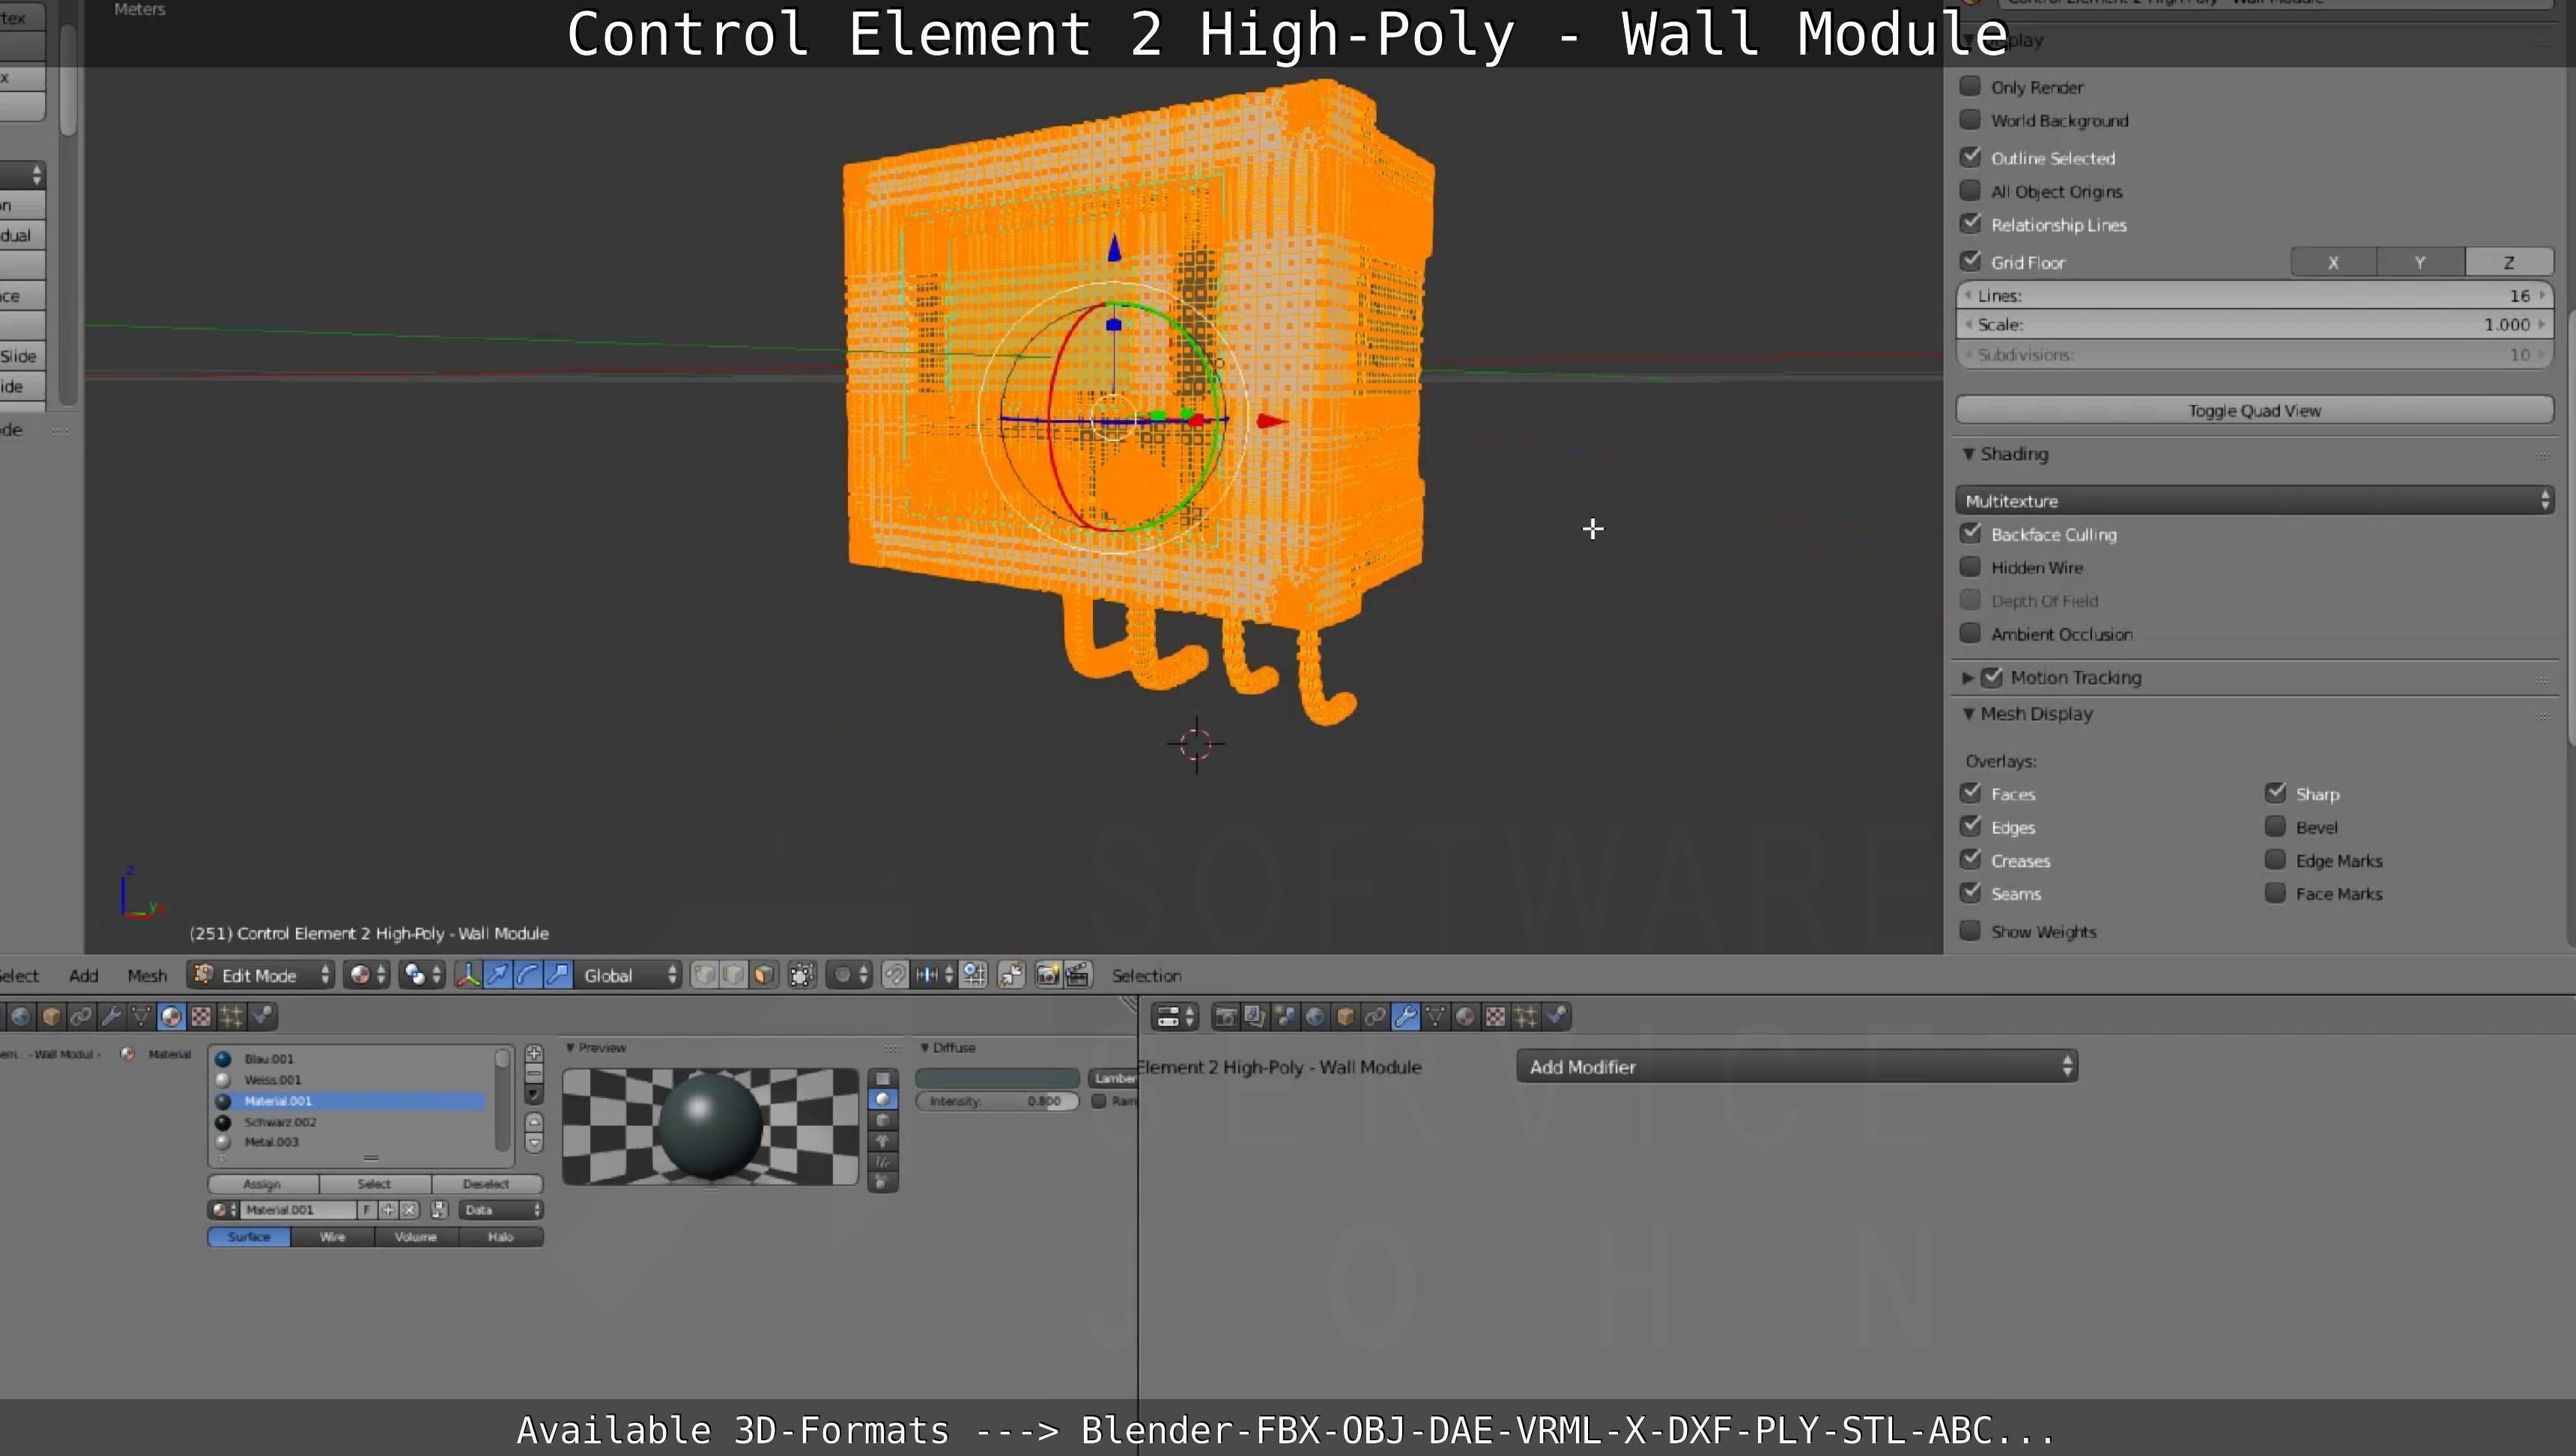Open Render Layers tab in right properties editor
Viewport: 2576px width, 1456px height.
1255,1016
